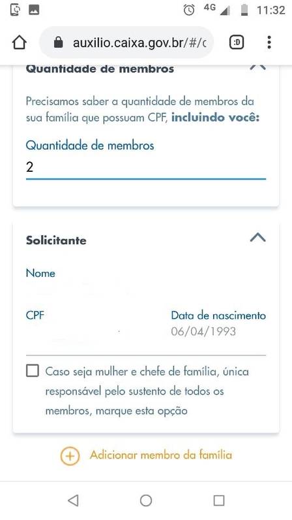Tap the Solicitante section header

point(56,240)
